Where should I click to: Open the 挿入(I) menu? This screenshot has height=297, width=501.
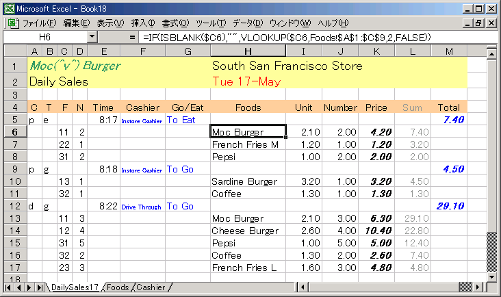(x=143, y=23)
